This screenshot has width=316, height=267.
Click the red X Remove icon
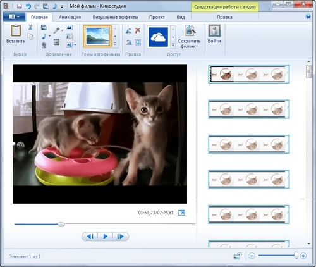[138, 30]
